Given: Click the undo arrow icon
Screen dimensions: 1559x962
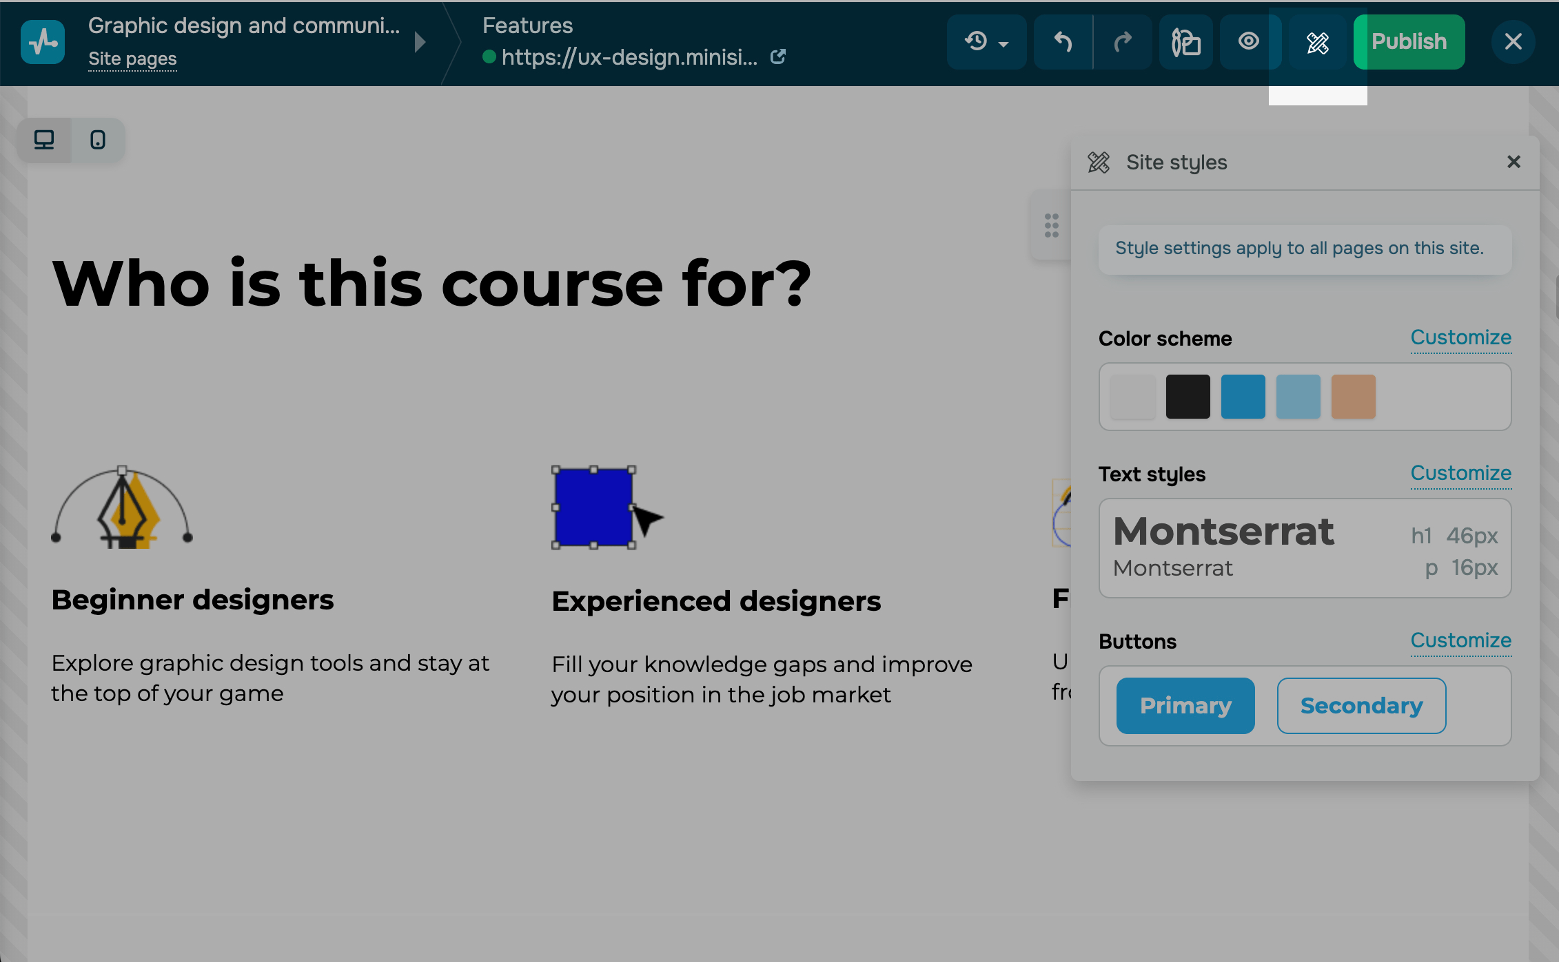Looking at the screenshot, I should [1063, 42].
